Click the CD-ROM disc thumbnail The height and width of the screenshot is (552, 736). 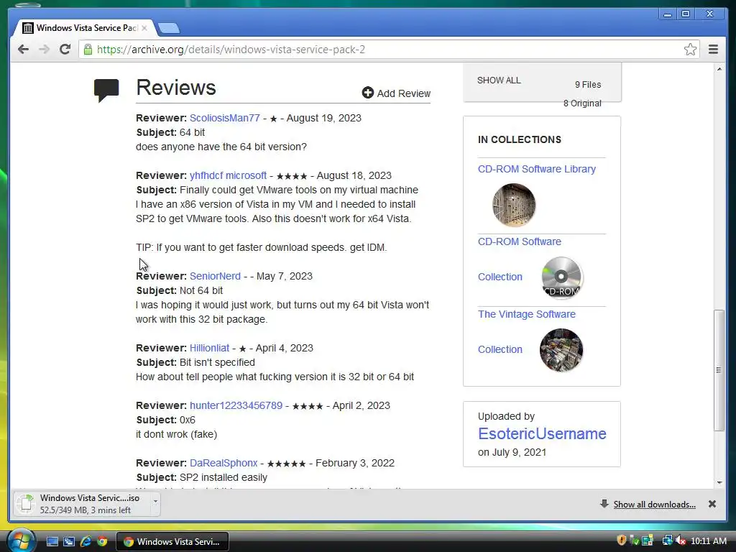[561, 277]
